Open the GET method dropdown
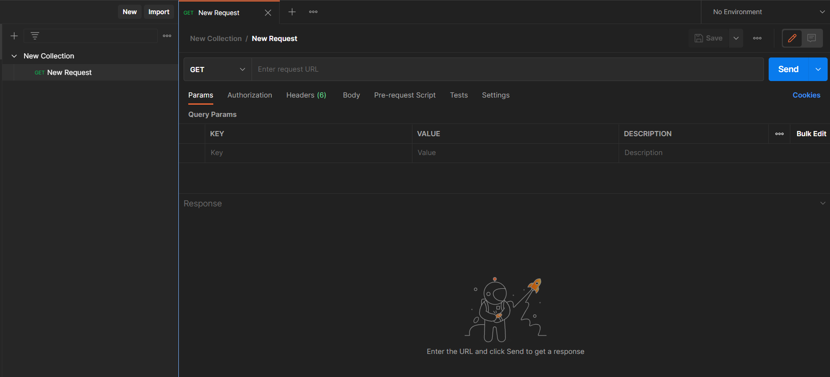Viewport: 830px width, 377px height. (x=218, y=69)
